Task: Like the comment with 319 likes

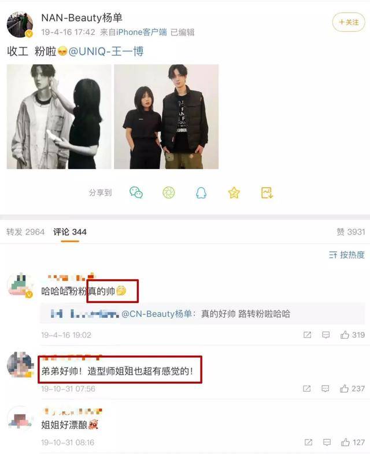Action: pyautogui.click(x=353, y=335)
